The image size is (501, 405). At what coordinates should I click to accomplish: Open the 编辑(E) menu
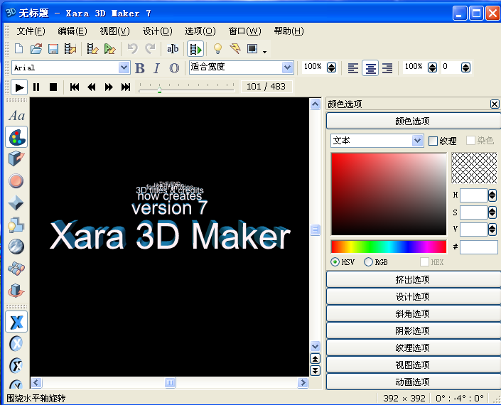click(x=72, y=31)
